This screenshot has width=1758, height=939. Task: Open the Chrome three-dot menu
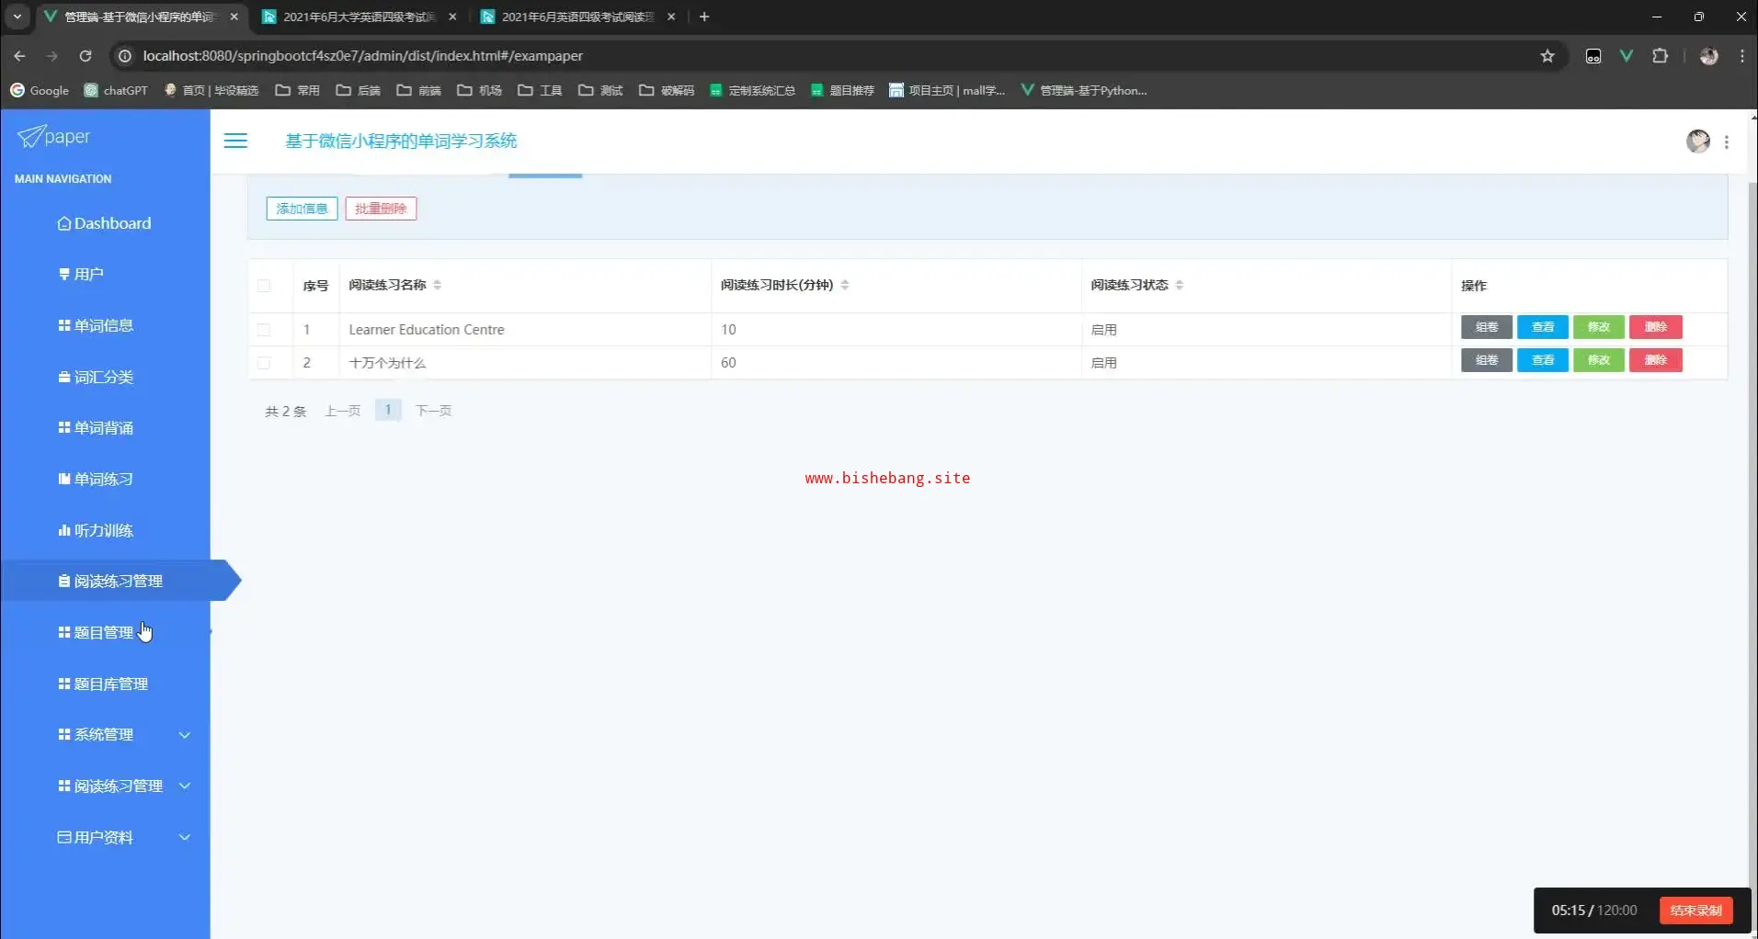point(1742,56)
